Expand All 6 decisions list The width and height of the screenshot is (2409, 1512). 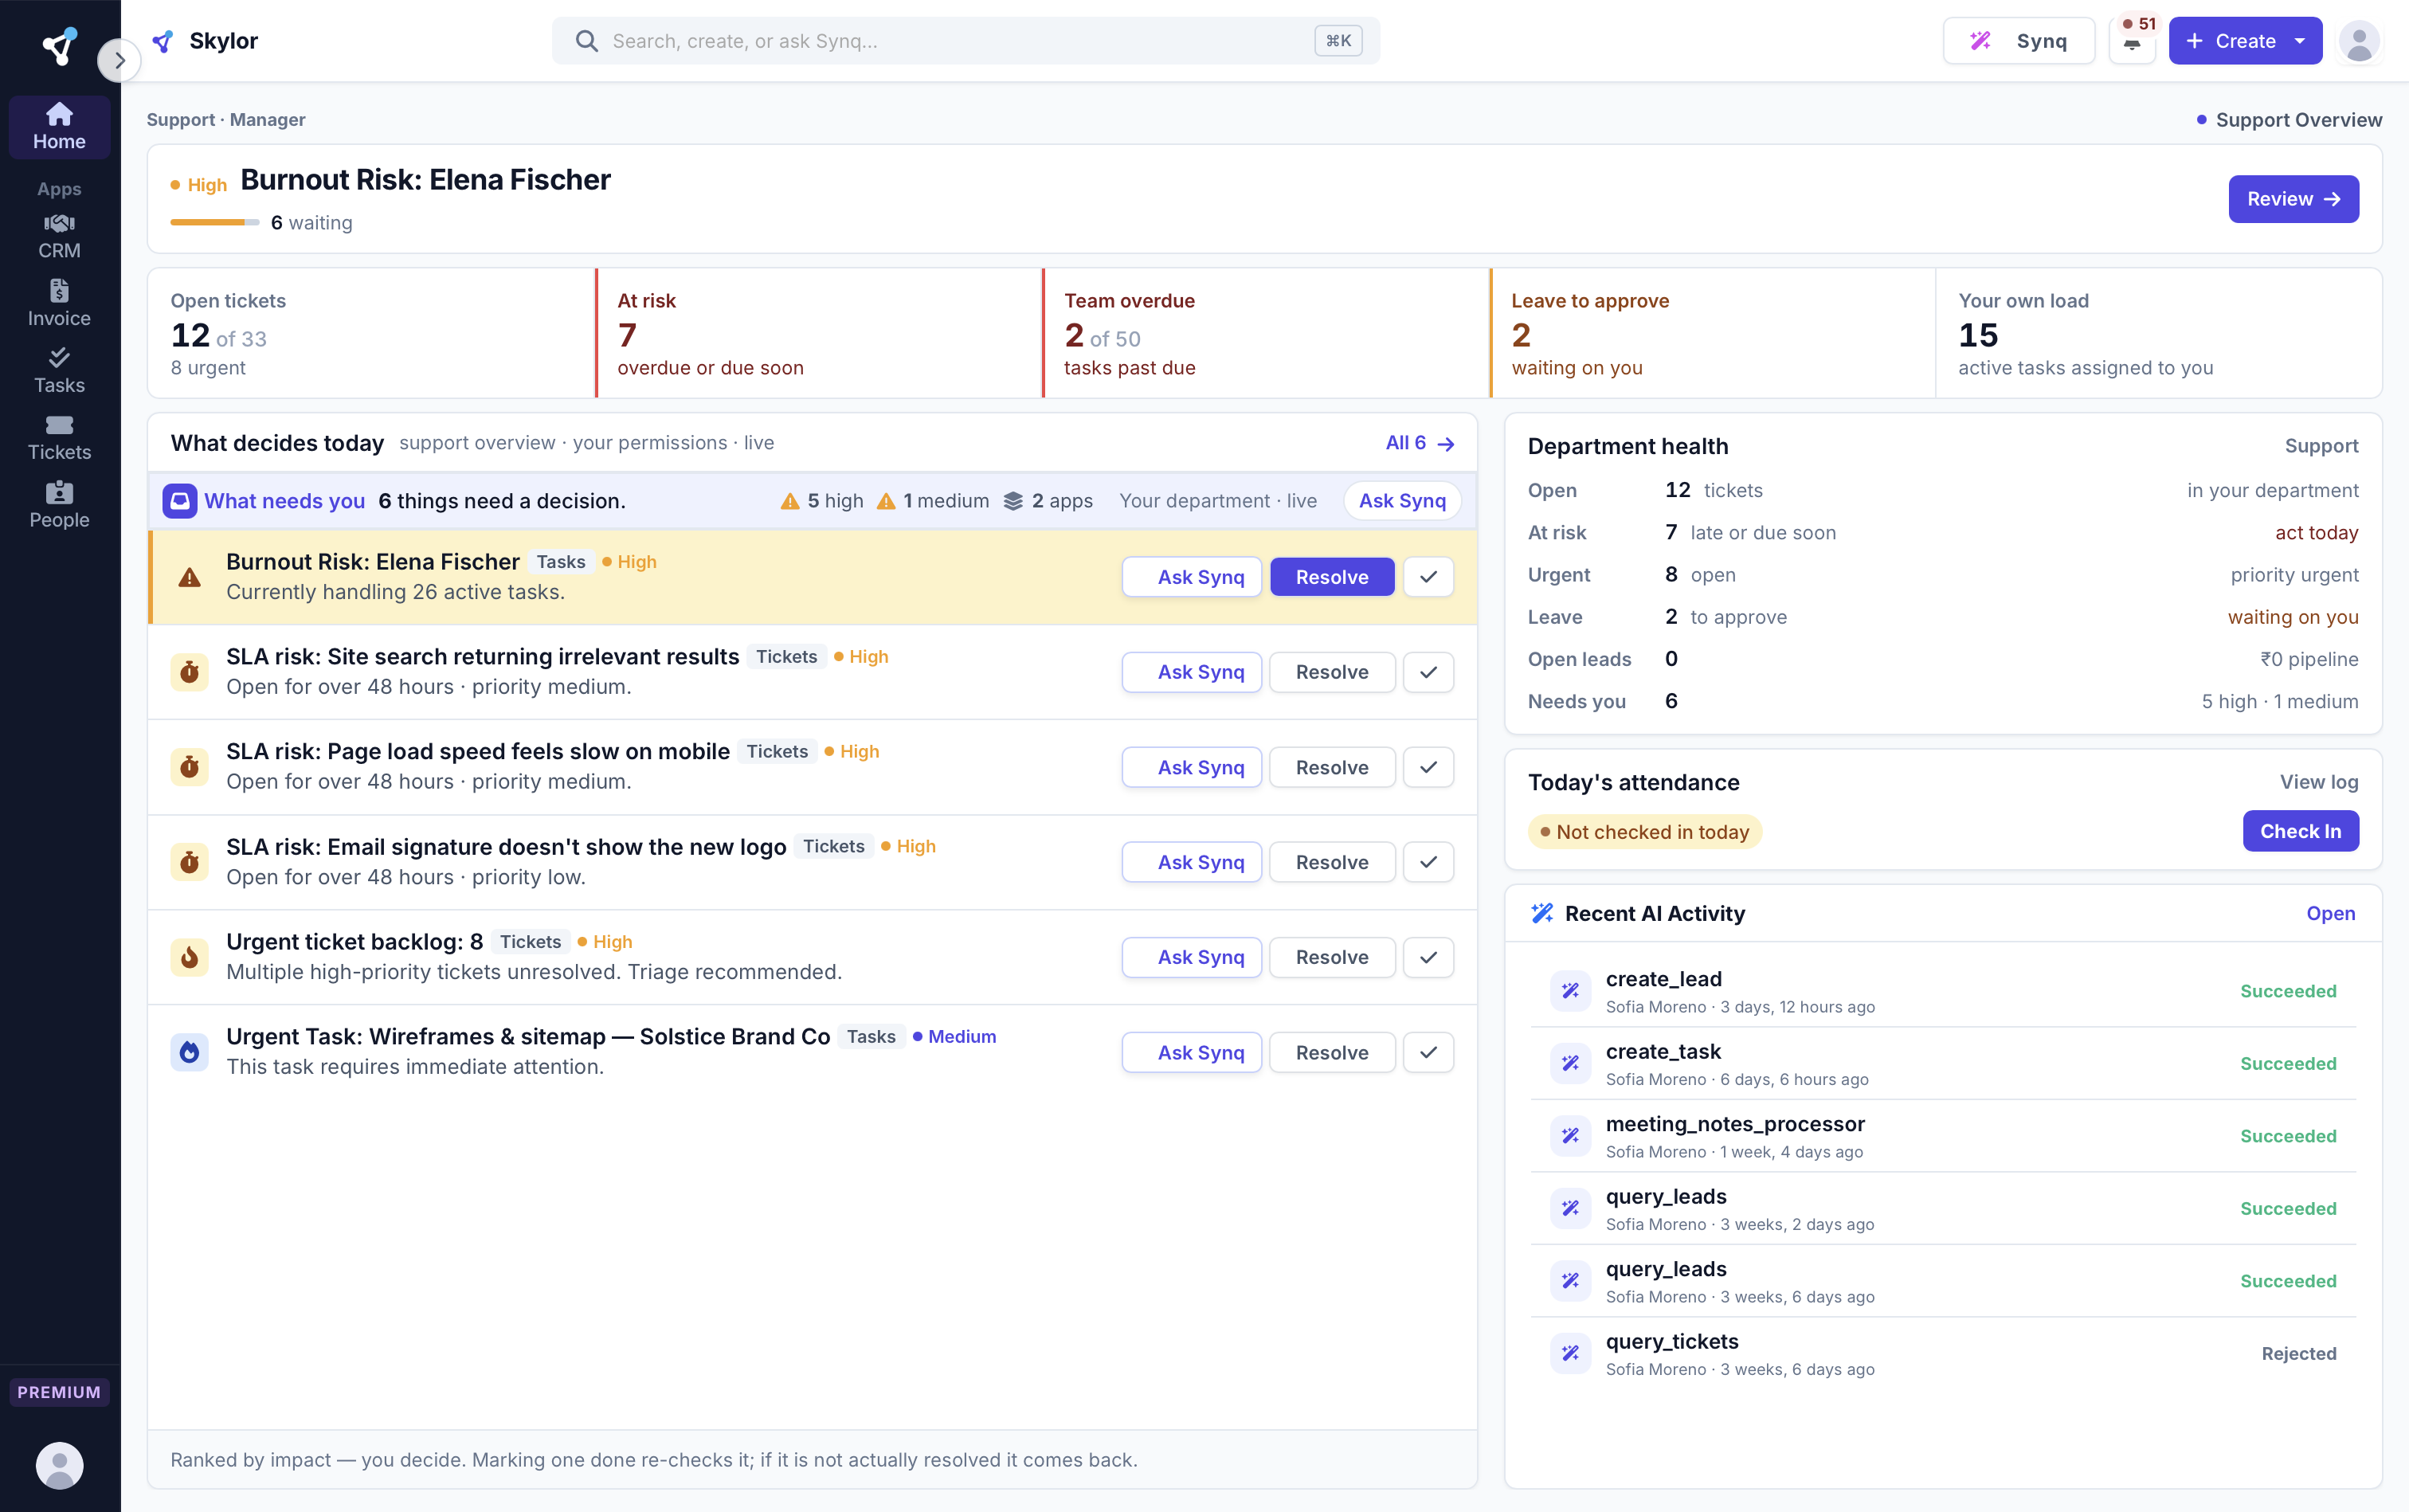pos(1419,443)
